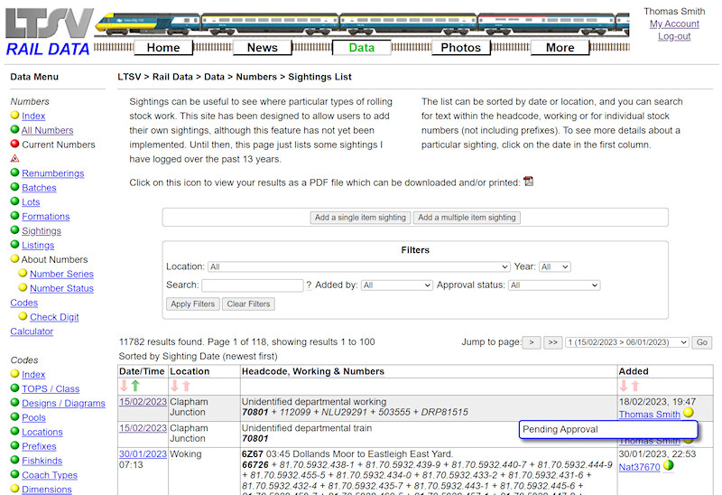Open the Photos tab
This screenshot has width=722, height=495.
click(461, 48)
